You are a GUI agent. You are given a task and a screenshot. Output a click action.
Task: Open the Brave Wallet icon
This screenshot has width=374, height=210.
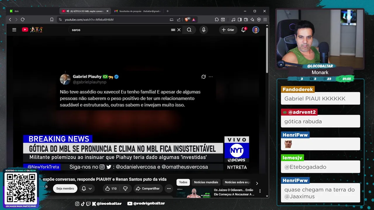click(246, 20)
